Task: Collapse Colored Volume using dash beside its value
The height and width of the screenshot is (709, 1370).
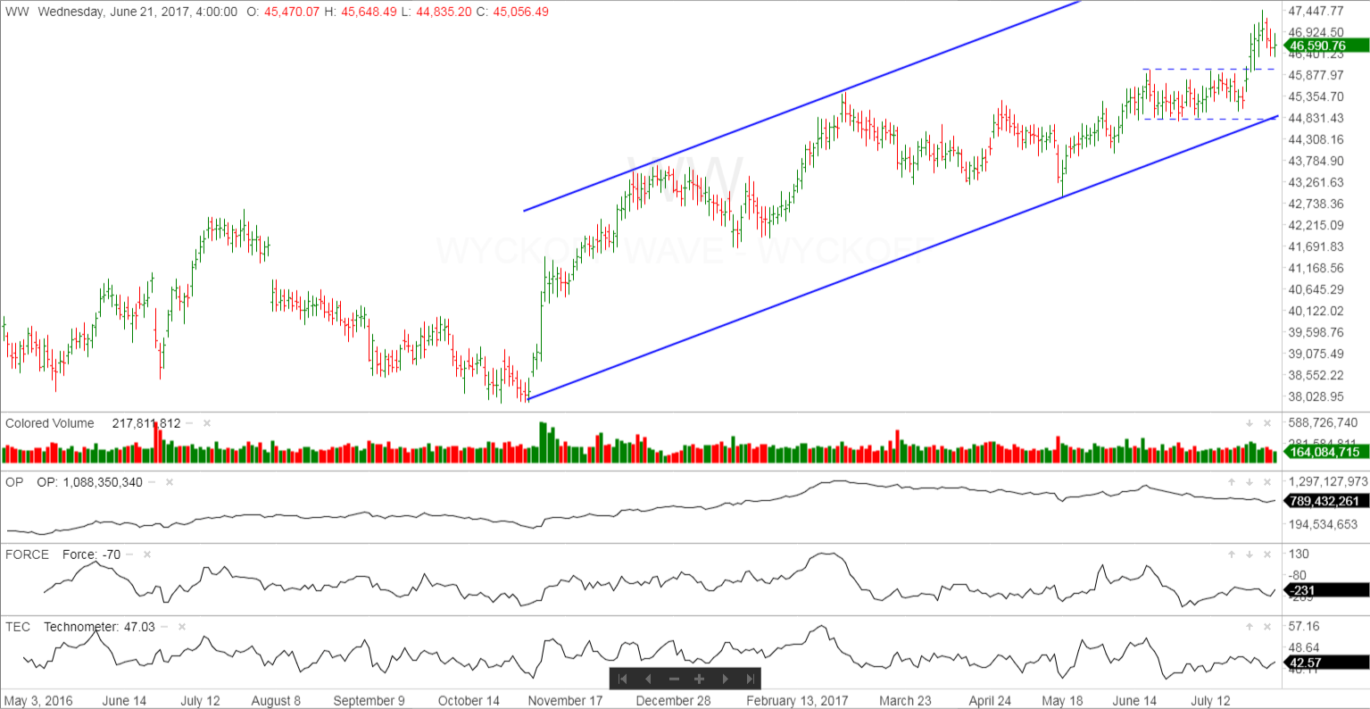Action: (x=190, y=423)
